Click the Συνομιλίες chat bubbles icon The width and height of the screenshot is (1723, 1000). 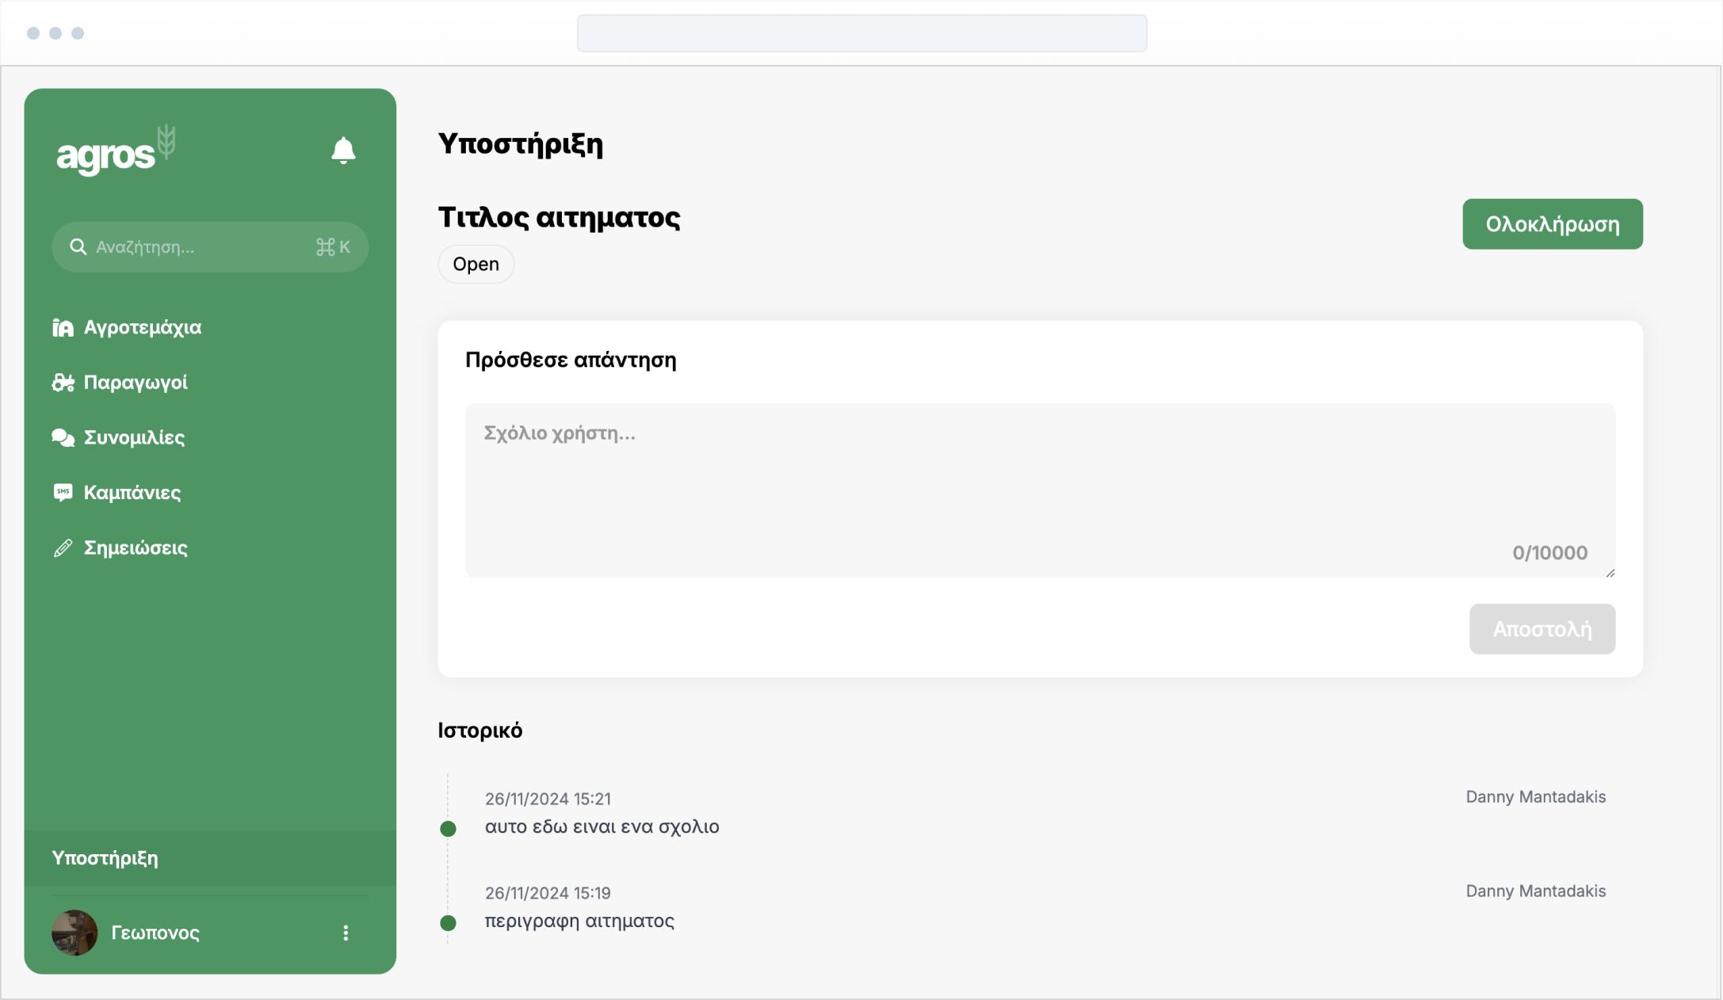click(63, 437)
